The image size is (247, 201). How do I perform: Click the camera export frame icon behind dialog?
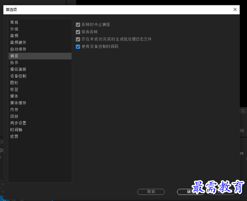click(242, 130)
